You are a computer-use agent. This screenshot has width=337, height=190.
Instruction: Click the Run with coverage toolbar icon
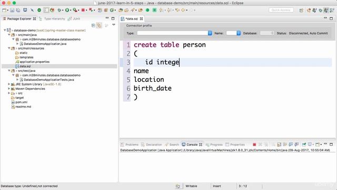coord(75,10)
